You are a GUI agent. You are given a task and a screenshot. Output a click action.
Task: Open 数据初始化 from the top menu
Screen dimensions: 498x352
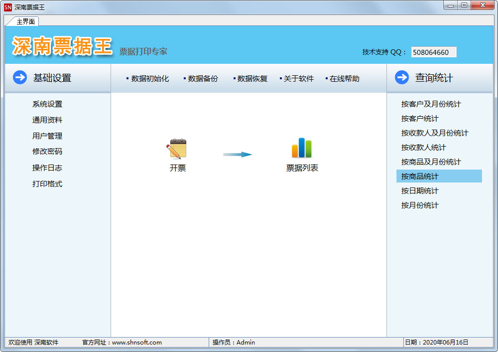click(x=150, y=79)
